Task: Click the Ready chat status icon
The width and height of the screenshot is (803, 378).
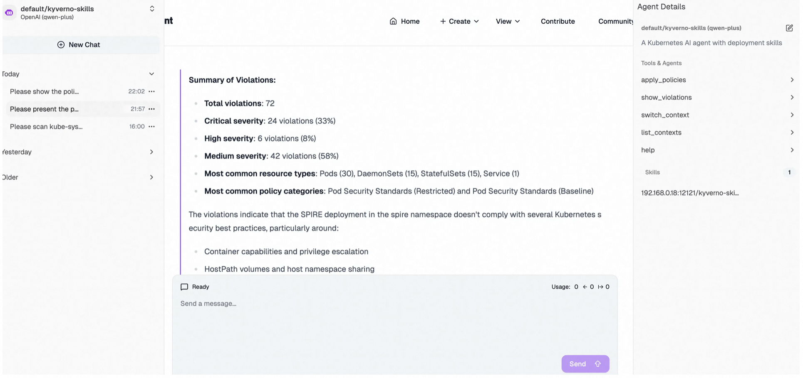Action: click(x=184, y=287)
